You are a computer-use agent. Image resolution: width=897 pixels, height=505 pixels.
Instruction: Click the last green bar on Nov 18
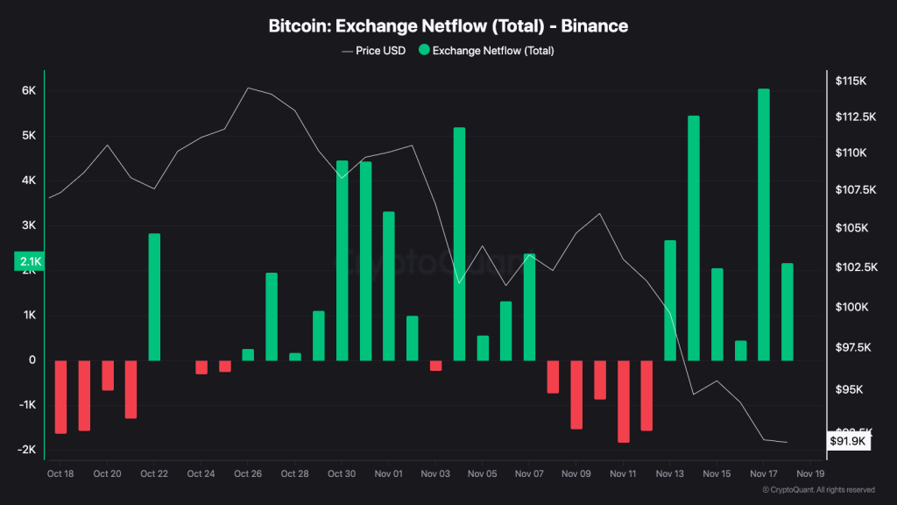click(x=788, y=311)
